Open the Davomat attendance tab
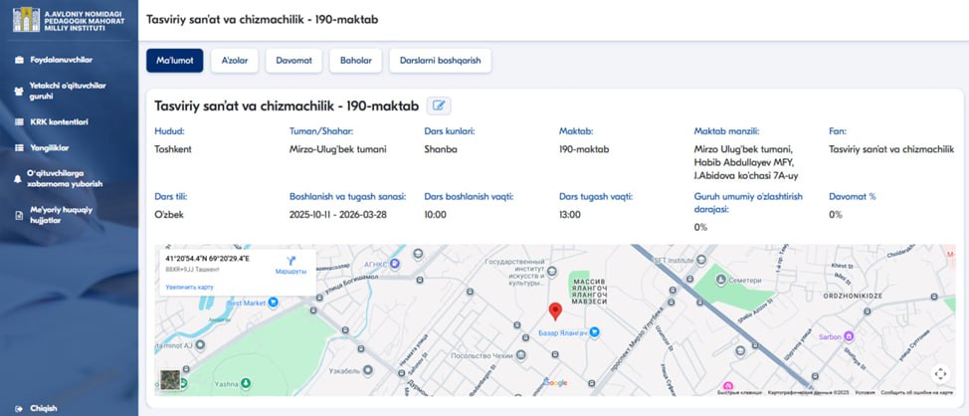The image size is (969, 416). tap(294, 61)
